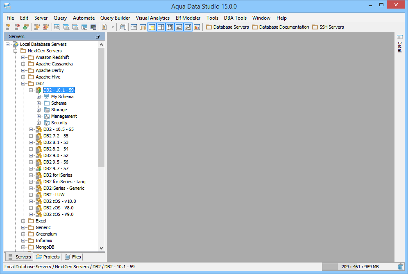This screenshot has width=408, height=274.
Task: Select the Storage folder icon
Action: (47, 110)
